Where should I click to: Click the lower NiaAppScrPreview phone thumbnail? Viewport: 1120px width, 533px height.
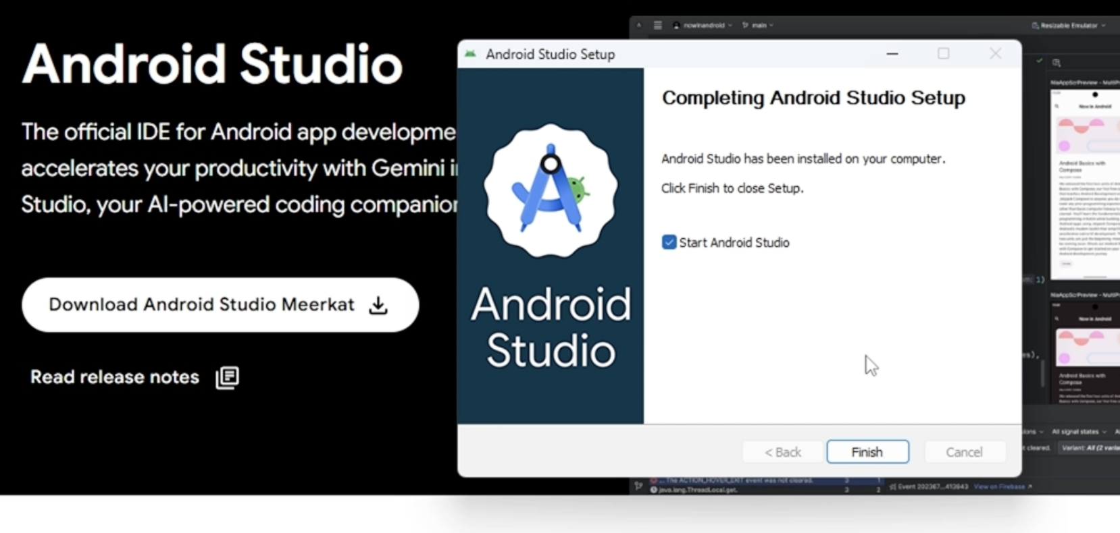tap(1086, 353)
